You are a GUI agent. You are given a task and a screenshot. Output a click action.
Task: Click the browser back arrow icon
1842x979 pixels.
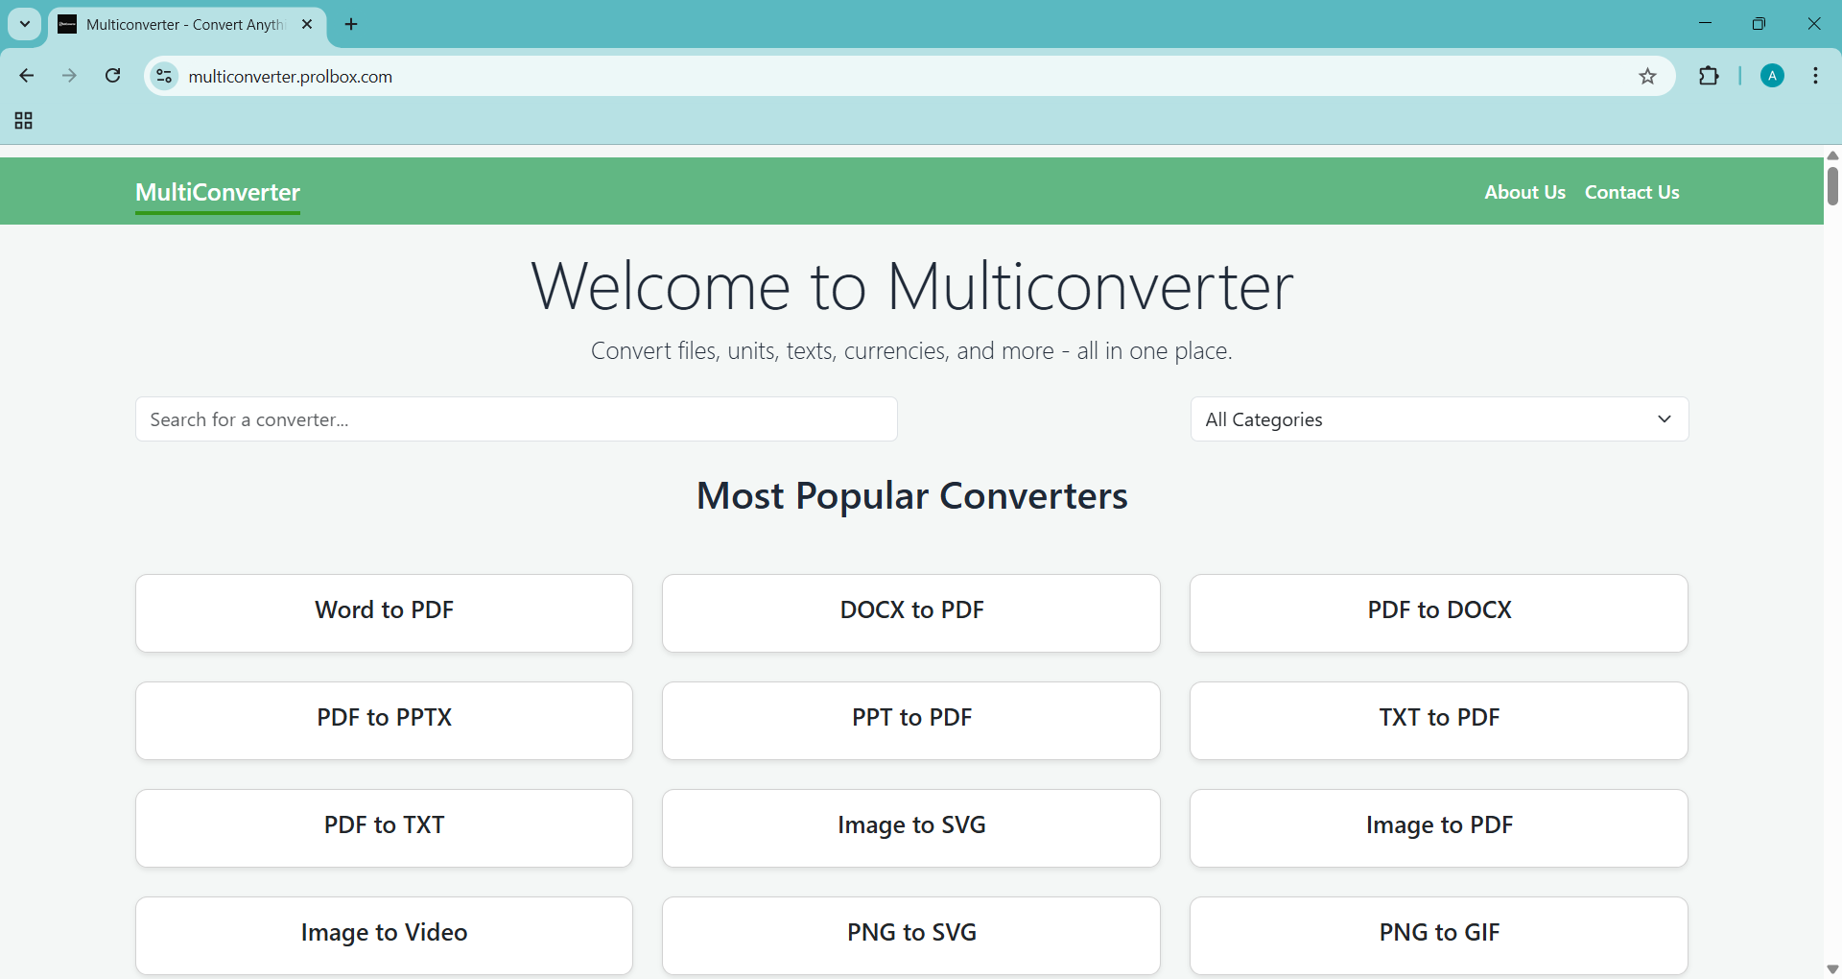27,76
